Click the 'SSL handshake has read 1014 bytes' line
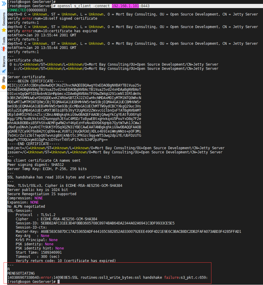This screenshot has width=263, height=285. [x=65, y=177]
